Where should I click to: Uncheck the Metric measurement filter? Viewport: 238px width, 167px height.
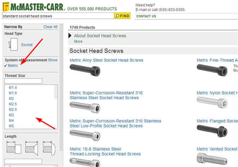[13, 66]
